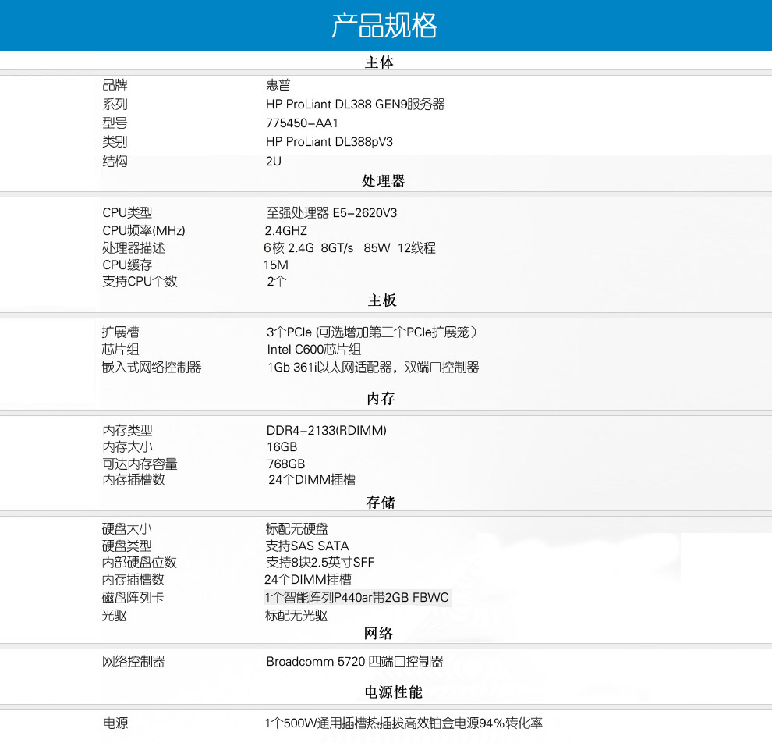Viewport: 772px width, 743px height.
Task: Select the brand value 惠普
Action: point(278,85)
